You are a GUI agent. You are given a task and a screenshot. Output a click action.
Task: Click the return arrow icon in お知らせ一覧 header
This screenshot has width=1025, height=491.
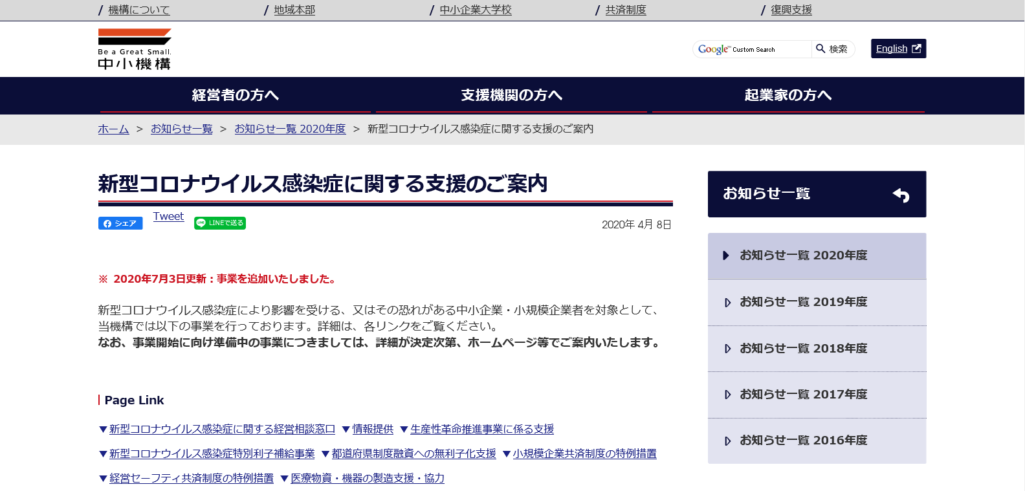coord(901,195)
